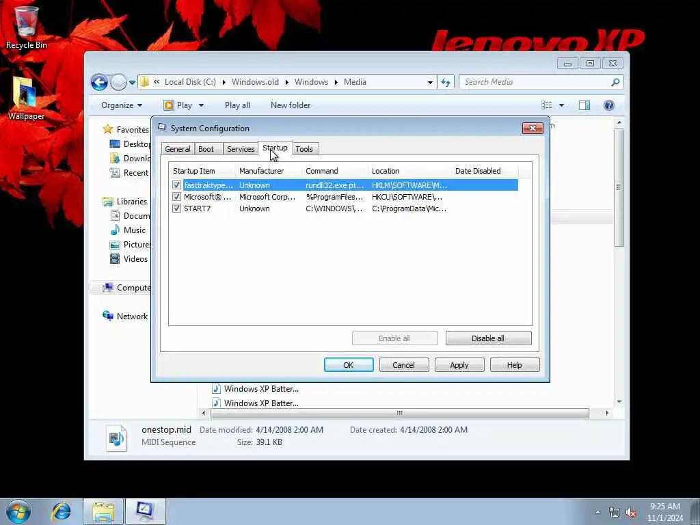Click the onestop.mid file icon in details pane

[116, 437]
